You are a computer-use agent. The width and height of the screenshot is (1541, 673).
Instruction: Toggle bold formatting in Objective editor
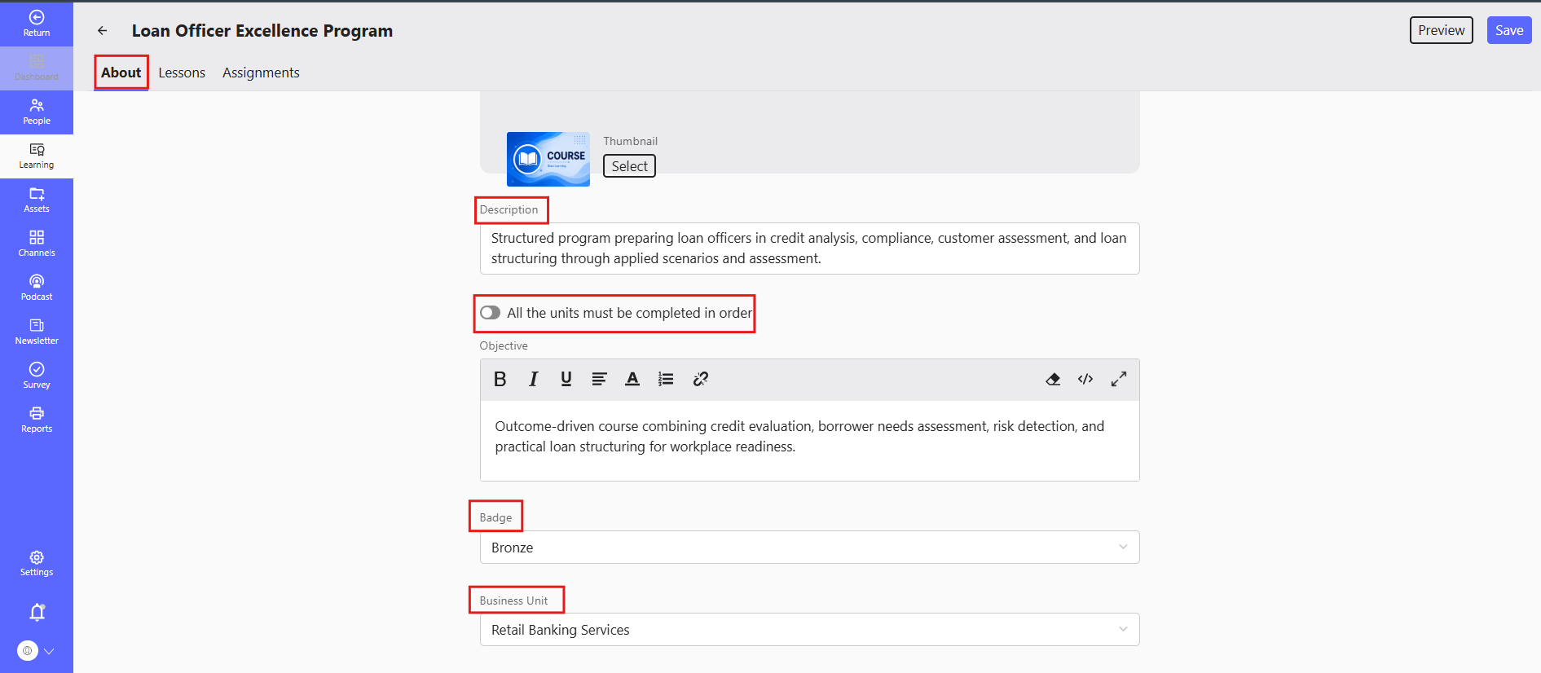tap(500, 379)
